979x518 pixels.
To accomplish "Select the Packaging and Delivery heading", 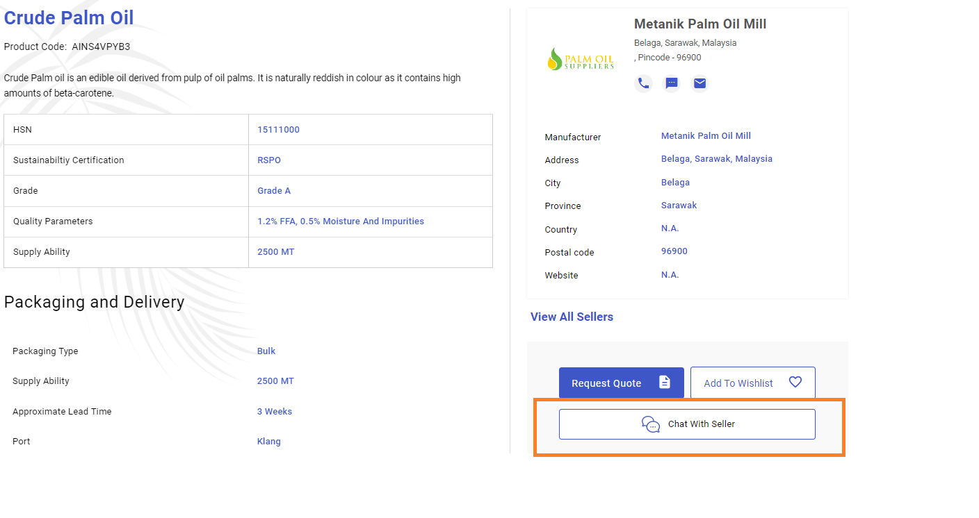I will coord(94,302).
